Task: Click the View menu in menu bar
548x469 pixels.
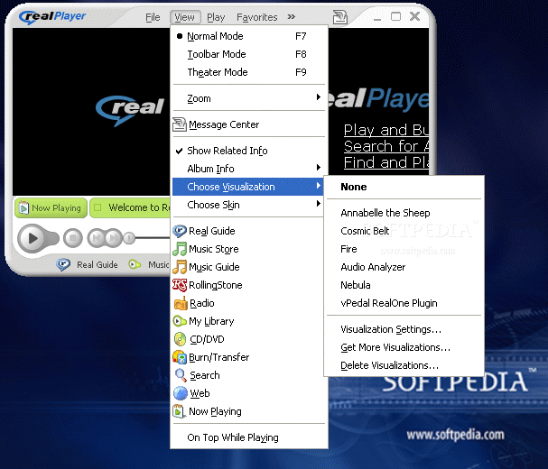Action: (x=185, y=17)
